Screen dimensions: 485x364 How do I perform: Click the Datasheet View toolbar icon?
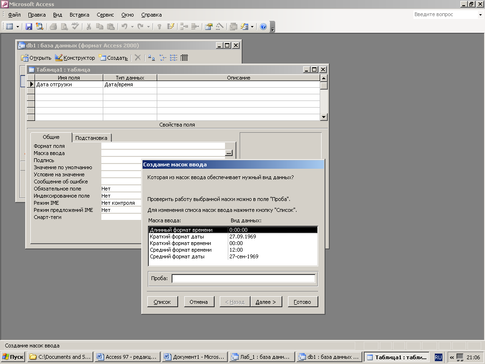point(9,27)
